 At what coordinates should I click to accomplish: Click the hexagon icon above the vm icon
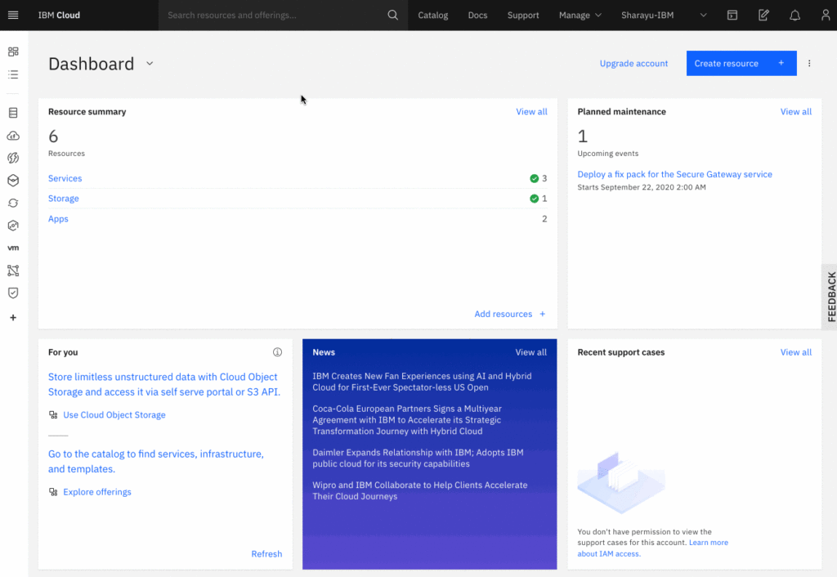tap(13, 226)
